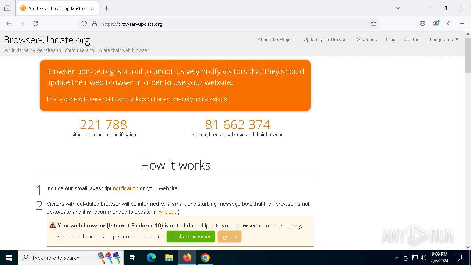Bookmark this page with the star
The width and height of the screenshot is (471, 265).
point(373,24)
